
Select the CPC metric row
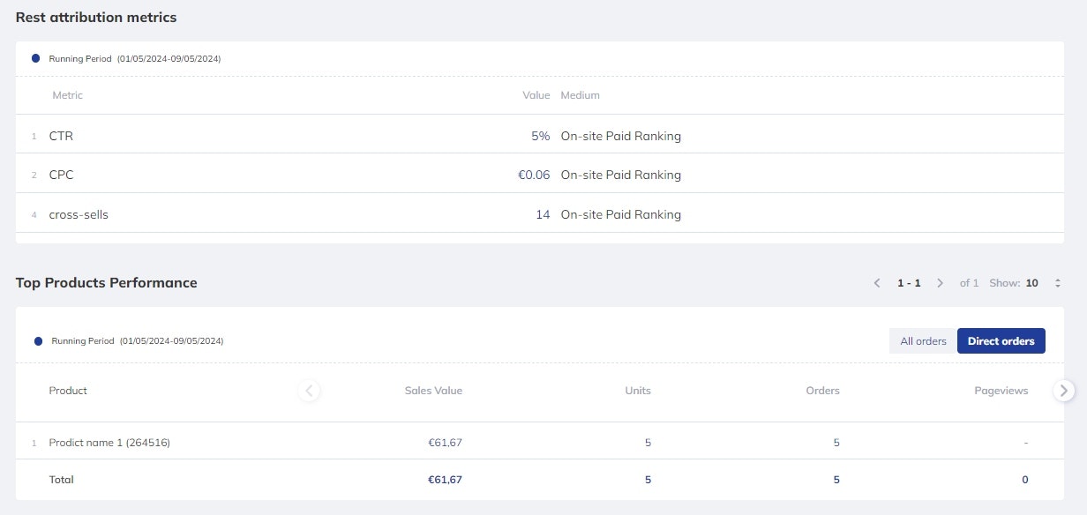(62, 175)
